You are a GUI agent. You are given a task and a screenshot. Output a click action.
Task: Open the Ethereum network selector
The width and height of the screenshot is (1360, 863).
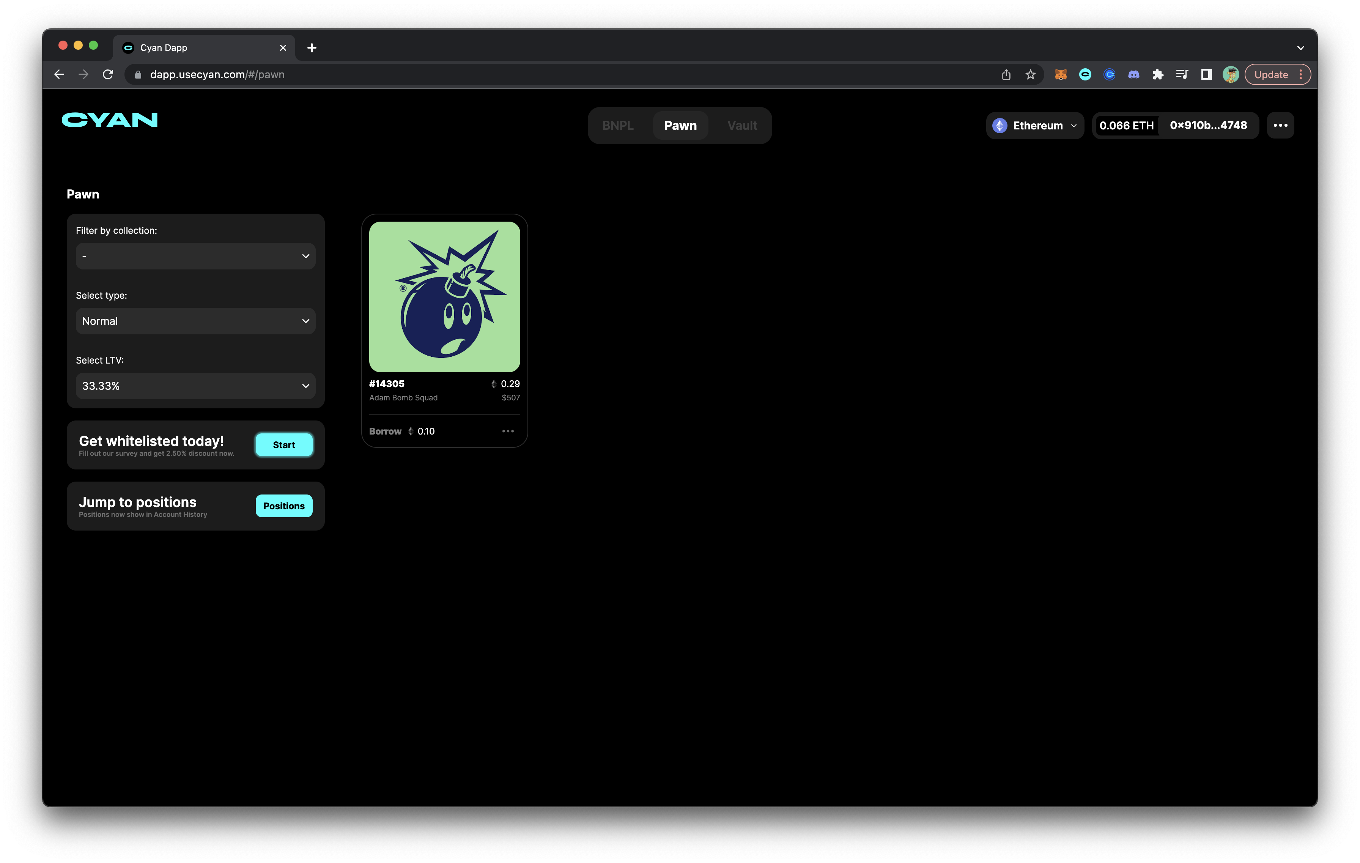pyautogui.click(x=1035, y=125)
